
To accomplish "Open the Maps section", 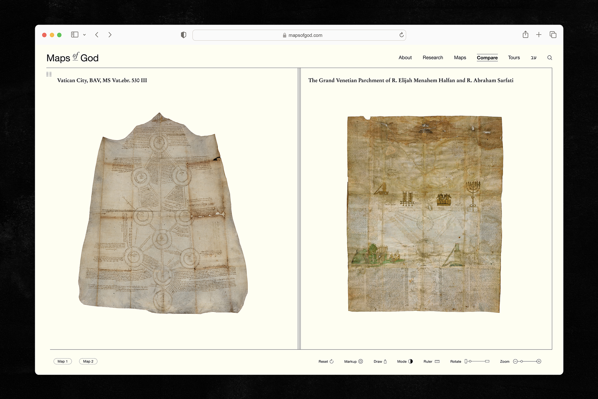I will click(460, 58).
